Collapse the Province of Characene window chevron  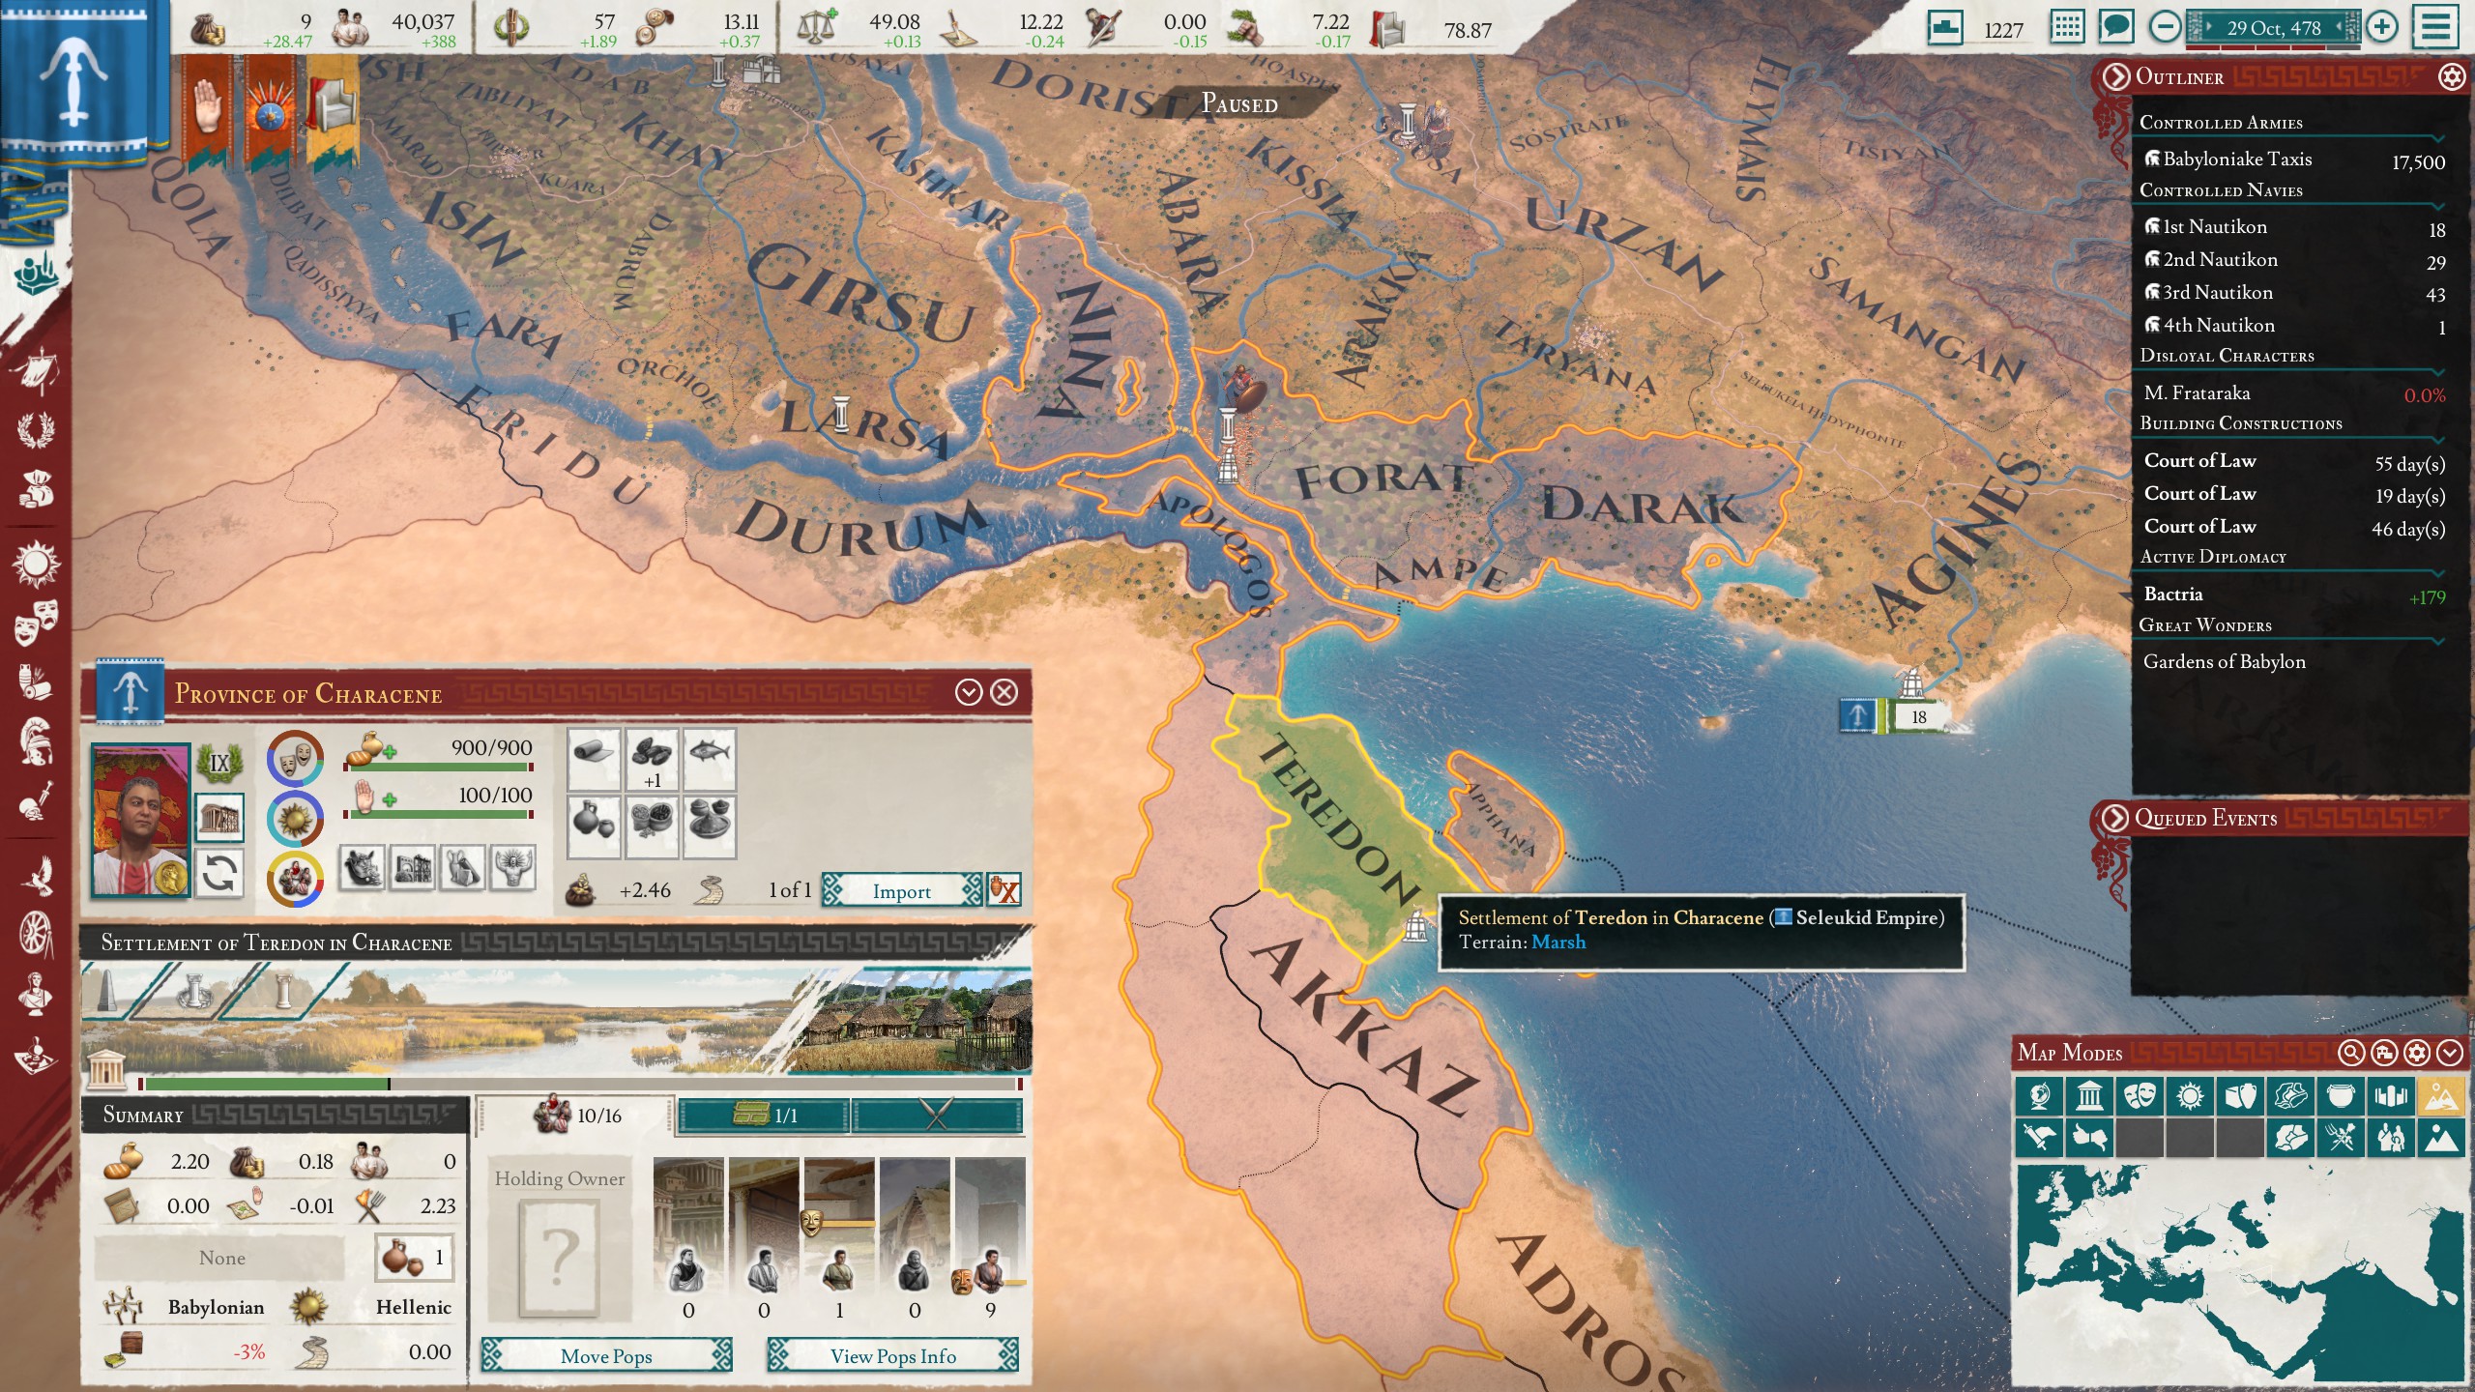[x=968, y=692]
